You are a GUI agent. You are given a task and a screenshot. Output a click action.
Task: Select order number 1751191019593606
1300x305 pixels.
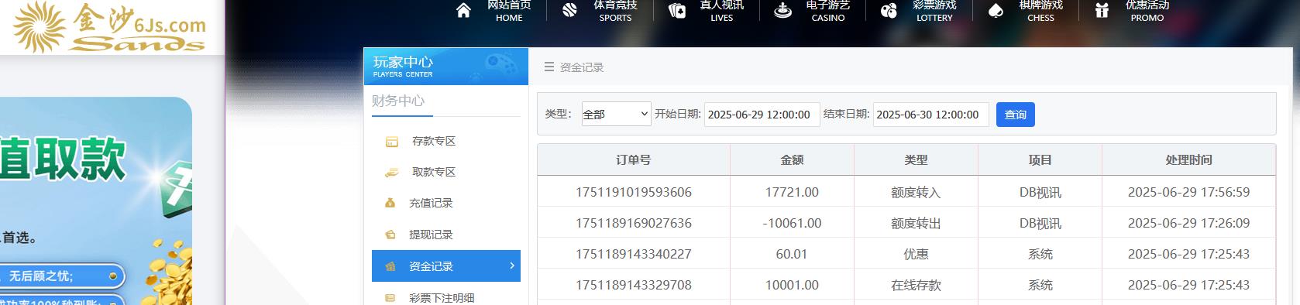[x=634, y=192]
